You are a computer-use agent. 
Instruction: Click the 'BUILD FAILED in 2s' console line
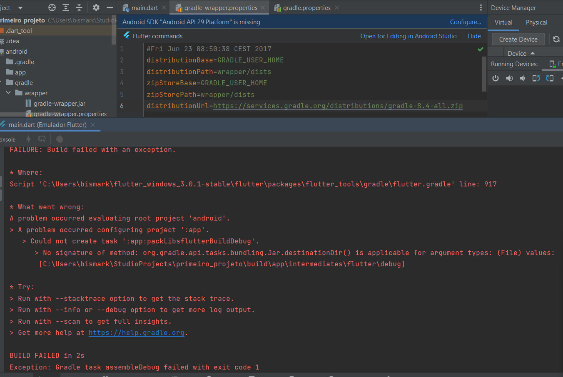click(x=47, y=355)
